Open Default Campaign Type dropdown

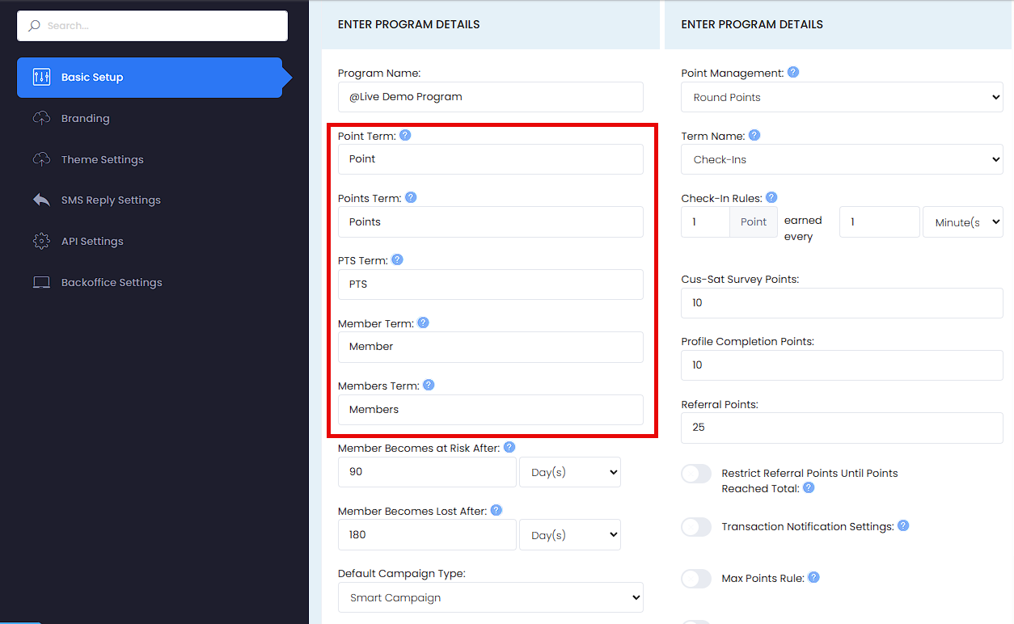(491, 598)
